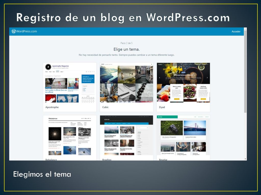Click the Dyad preview right arrow
261x195 pixels.
pos(207,77)
